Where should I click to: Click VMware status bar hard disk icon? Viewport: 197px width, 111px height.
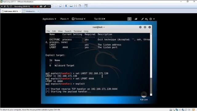point(171,110)
